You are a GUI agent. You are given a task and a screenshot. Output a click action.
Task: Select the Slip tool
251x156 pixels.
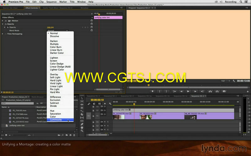pyautogui.click(x=82, y=118)
